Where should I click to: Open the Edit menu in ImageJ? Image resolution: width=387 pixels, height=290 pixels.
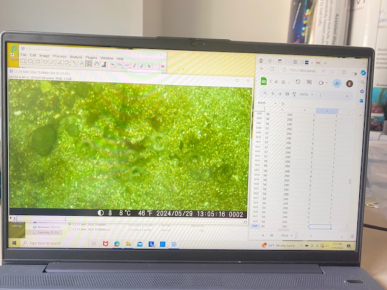tap(33, 55)
